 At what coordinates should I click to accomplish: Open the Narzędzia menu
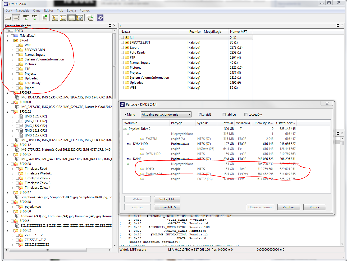point(22,11)
